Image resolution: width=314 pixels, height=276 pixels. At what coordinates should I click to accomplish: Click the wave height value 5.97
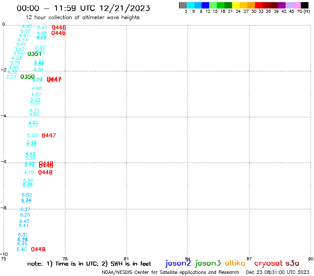pyautogui.click(x=40, y=47)
